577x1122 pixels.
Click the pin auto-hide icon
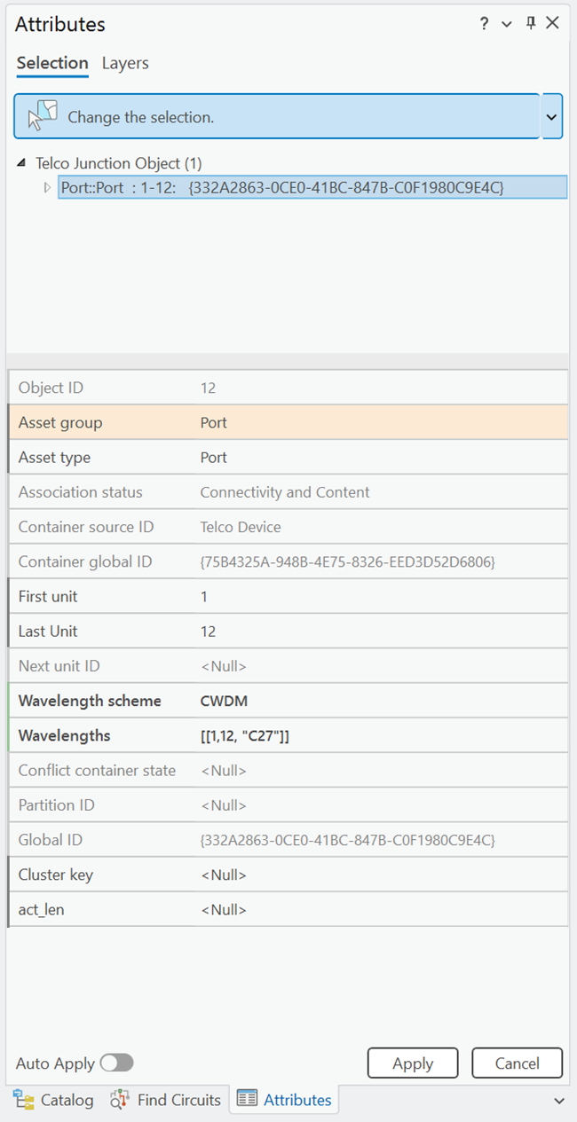point(530,24)
